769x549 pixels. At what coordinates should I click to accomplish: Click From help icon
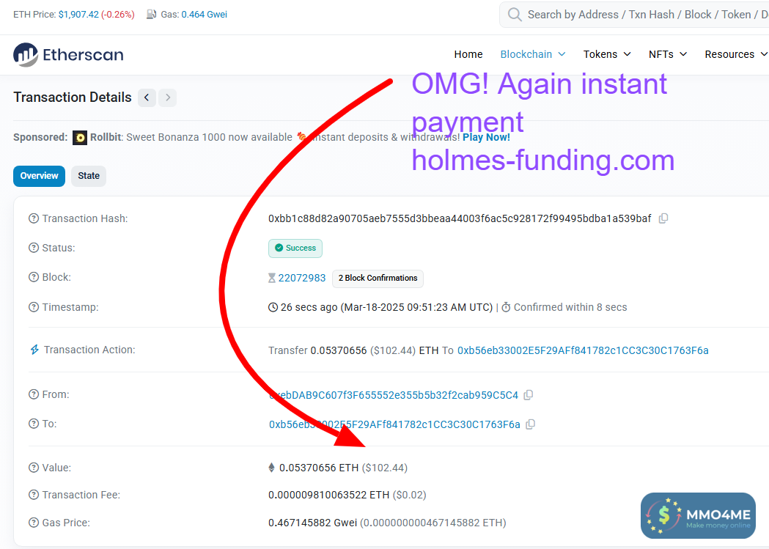(x=33, y=394)
